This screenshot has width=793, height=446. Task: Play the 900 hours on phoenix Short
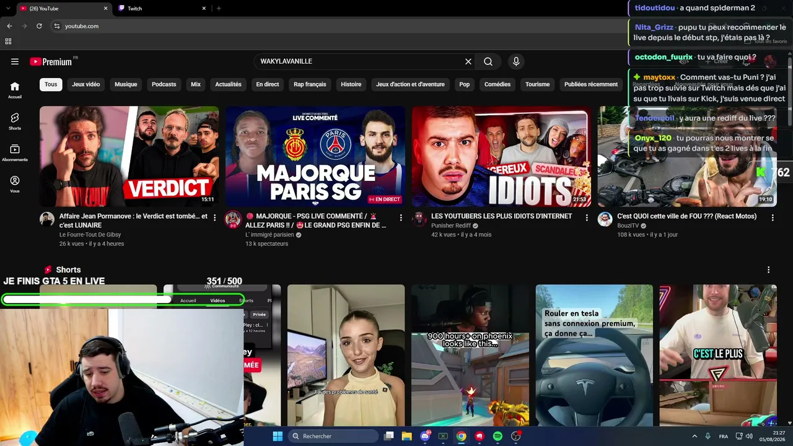click(470, 355)
